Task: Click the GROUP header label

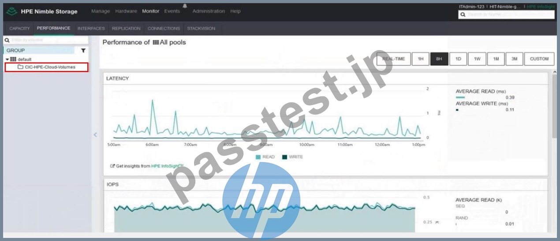Action: 16,51
